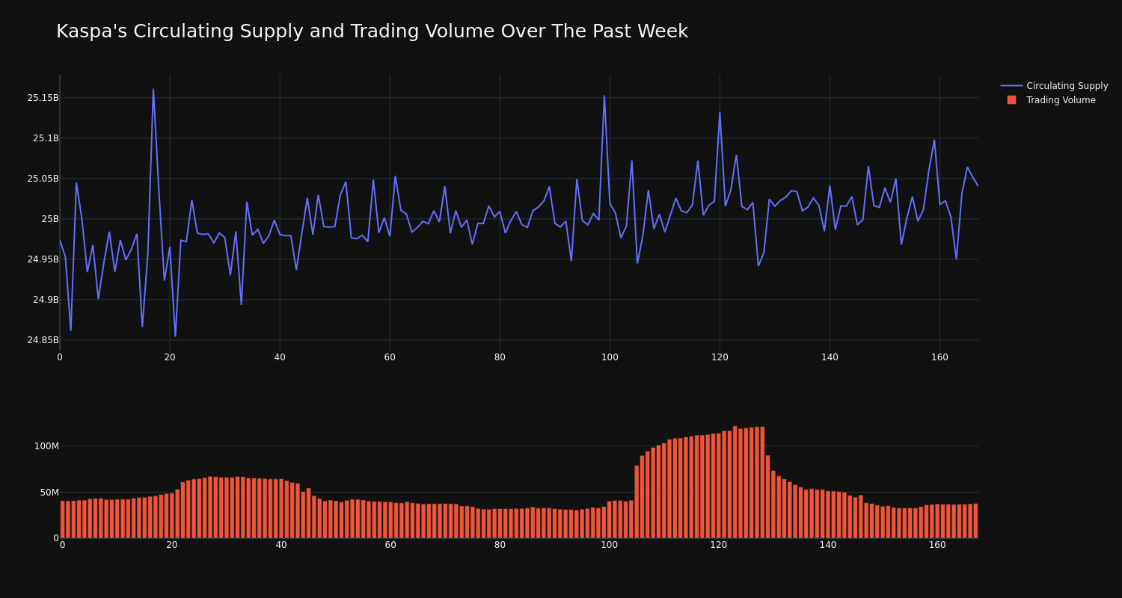
Task: Click lower chart x-axis label 160
Action: pos(937,545)
